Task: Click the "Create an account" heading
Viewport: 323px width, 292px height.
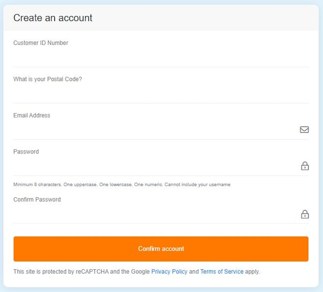Action: coord(53,18)
